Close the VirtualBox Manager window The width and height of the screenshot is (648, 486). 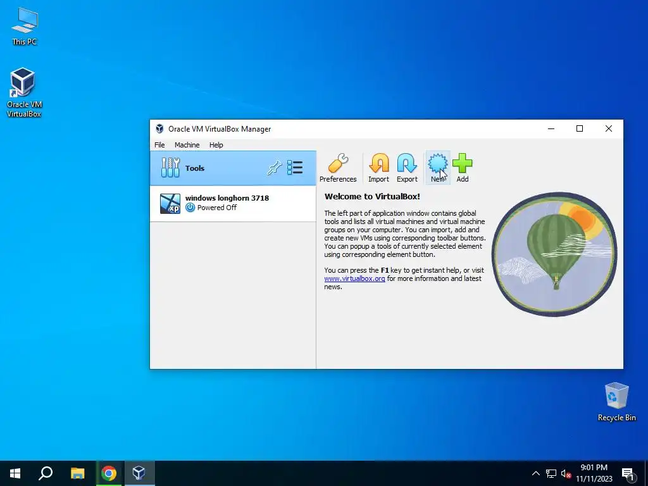pos(608,128)
